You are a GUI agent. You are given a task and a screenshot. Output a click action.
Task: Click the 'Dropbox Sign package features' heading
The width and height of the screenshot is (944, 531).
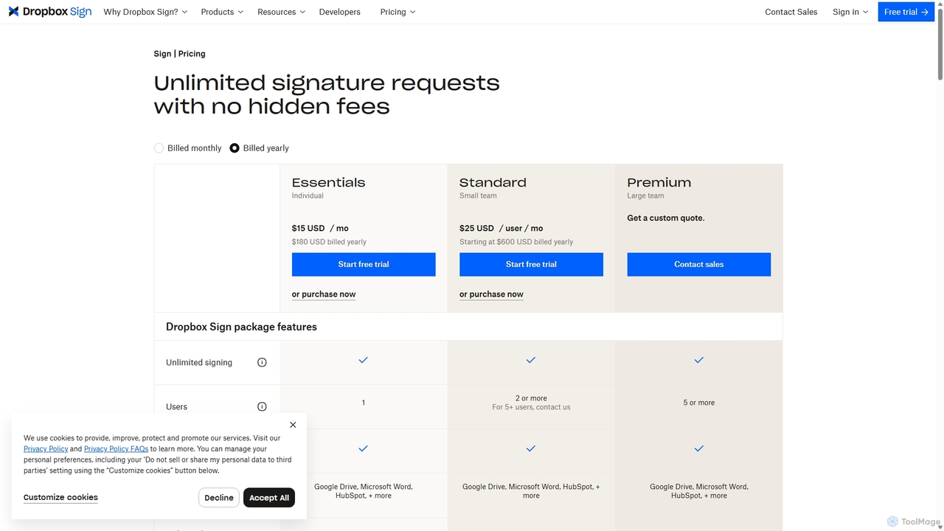tap(241, 327)
